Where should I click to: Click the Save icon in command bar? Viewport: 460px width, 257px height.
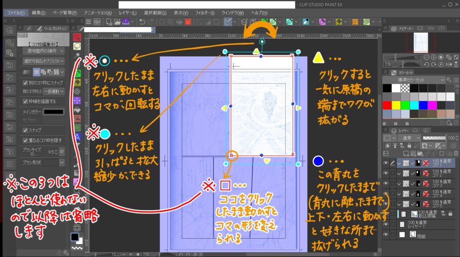(126, 22)
